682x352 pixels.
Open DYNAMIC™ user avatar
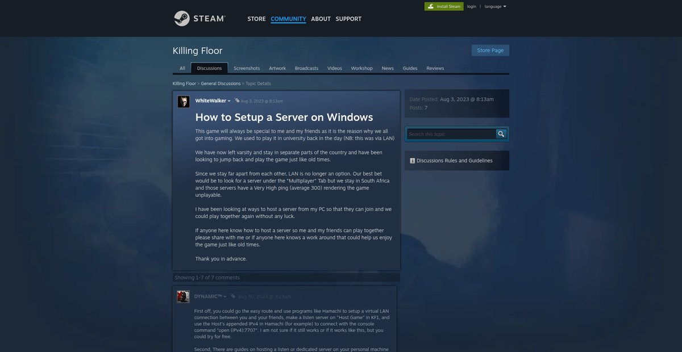[x=183, y=296]
